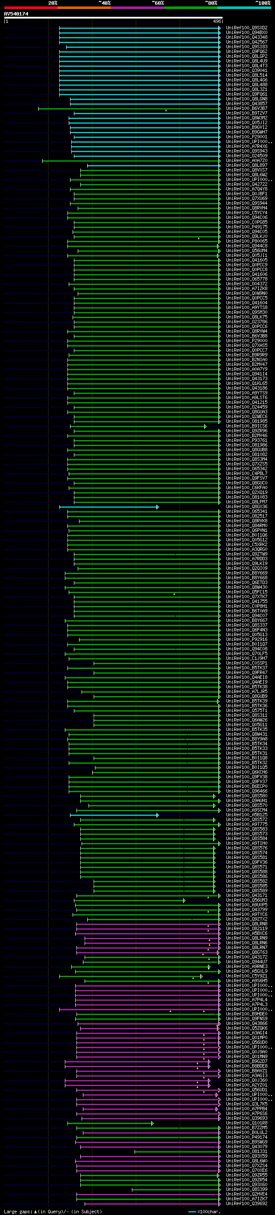
Task: Click hit label UniRef100_A7IZK7
Action: click(x=247, y=1199)
